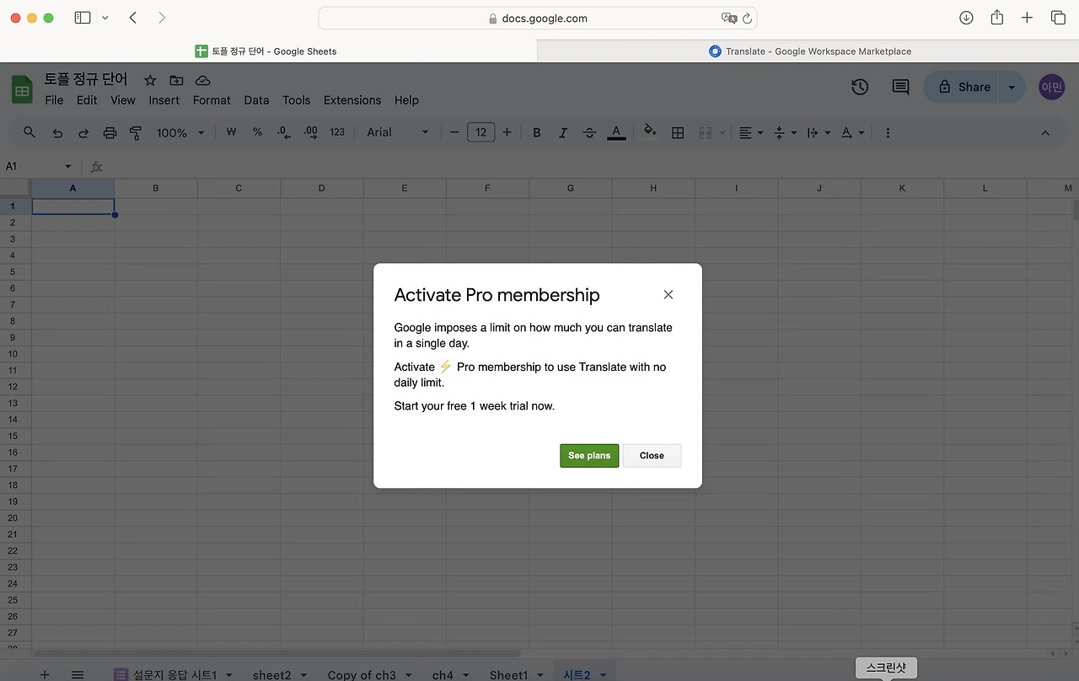Open the Edit menu
The image size is (1079, 681).
pos(87,99)
